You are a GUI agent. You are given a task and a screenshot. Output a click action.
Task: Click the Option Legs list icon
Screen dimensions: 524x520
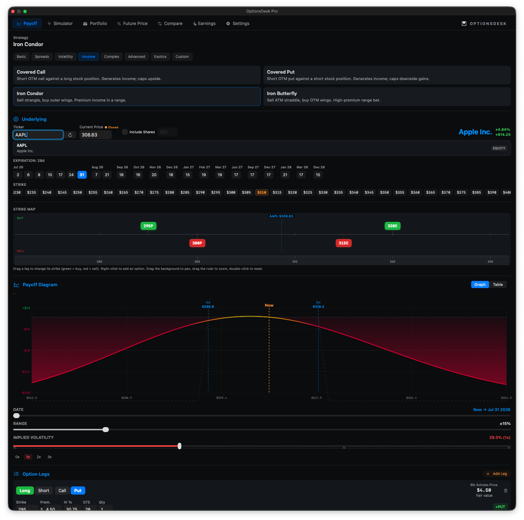(x=16, y=474)
